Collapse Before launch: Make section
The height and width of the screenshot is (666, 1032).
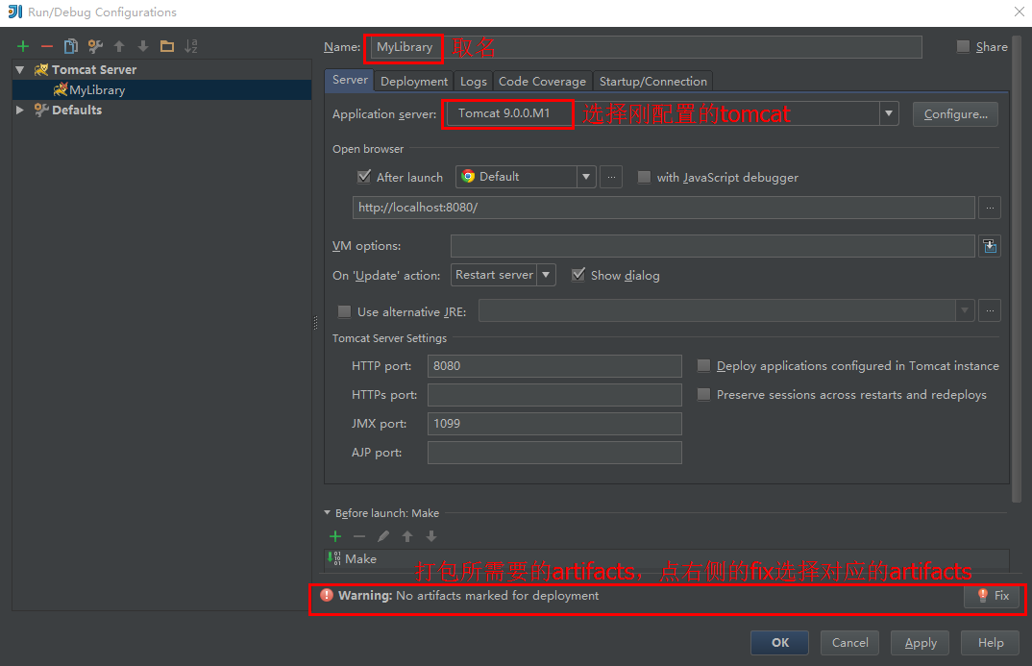coord(327,512)
